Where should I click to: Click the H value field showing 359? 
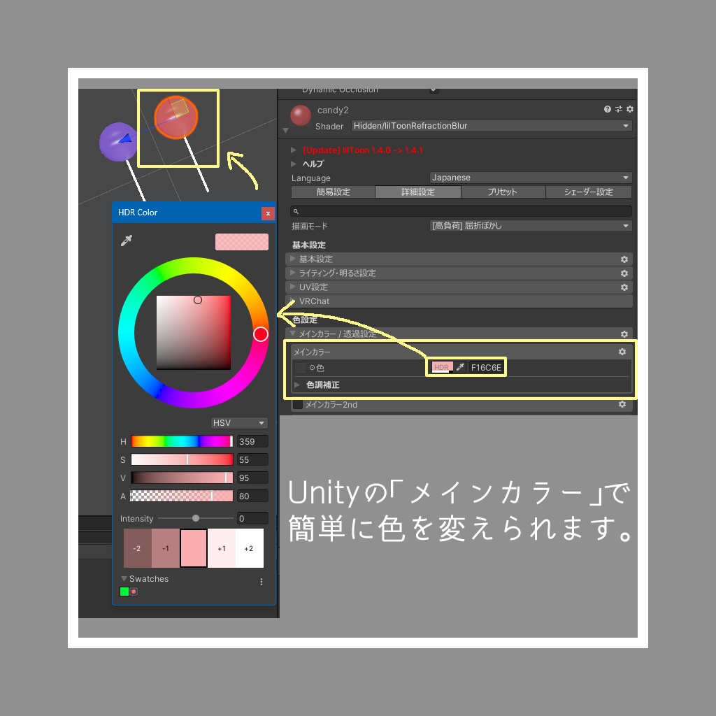point(252,442)
